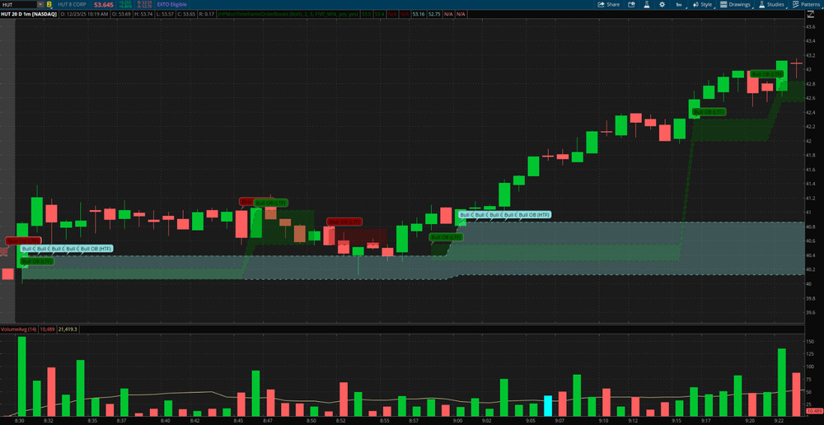Click the Bull OB (LTF) label near 8:58
This screenshot has width=824, height=425.
tap(446, 237)
